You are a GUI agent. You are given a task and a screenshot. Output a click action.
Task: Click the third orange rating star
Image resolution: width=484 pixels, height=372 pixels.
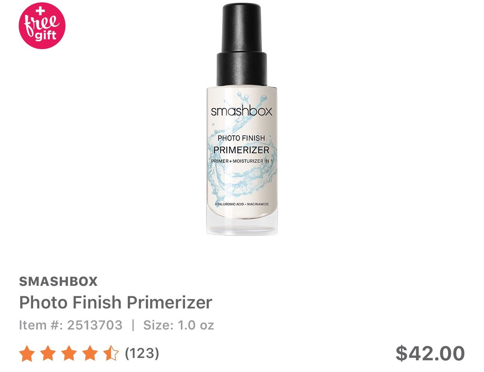click(69, 353)
